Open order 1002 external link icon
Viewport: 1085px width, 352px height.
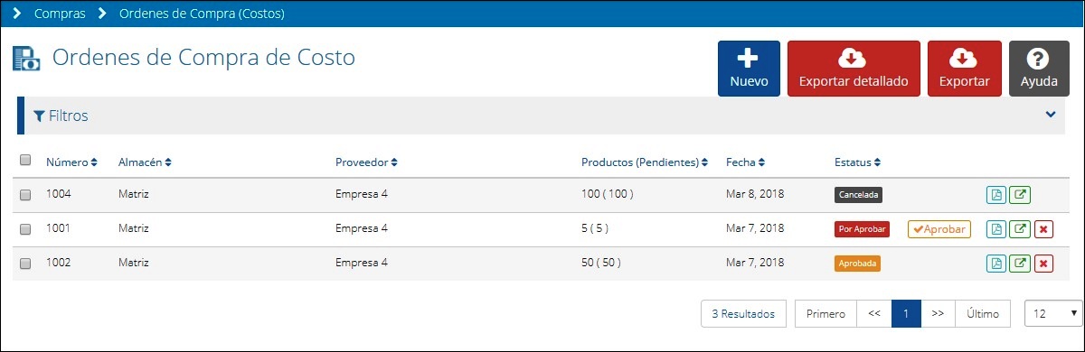coord(1020,264)
